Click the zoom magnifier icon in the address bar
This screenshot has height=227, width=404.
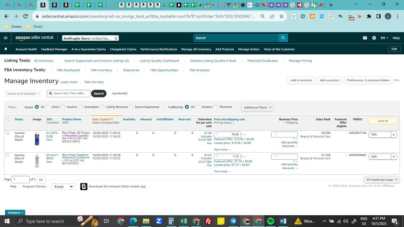coord(262,16)
